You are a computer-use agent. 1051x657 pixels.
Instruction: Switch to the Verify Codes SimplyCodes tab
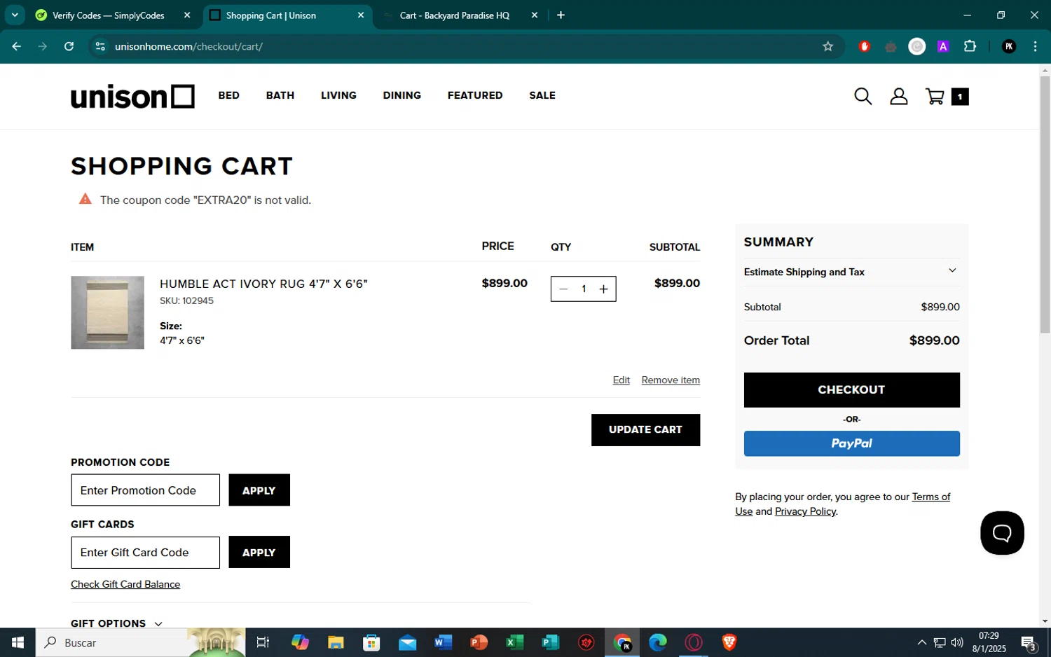coord(109,15)
